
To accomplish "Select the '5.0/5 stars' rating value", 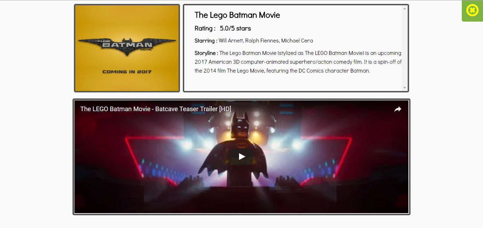I will 235,28.
